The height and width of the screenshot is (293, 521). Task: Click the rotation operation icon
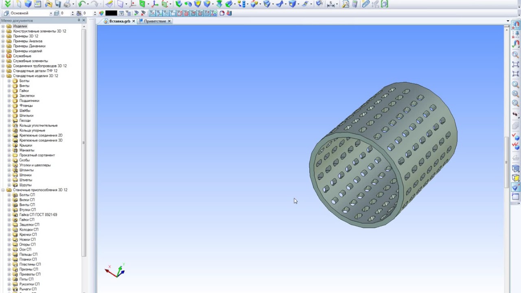(x=188, y=4)
